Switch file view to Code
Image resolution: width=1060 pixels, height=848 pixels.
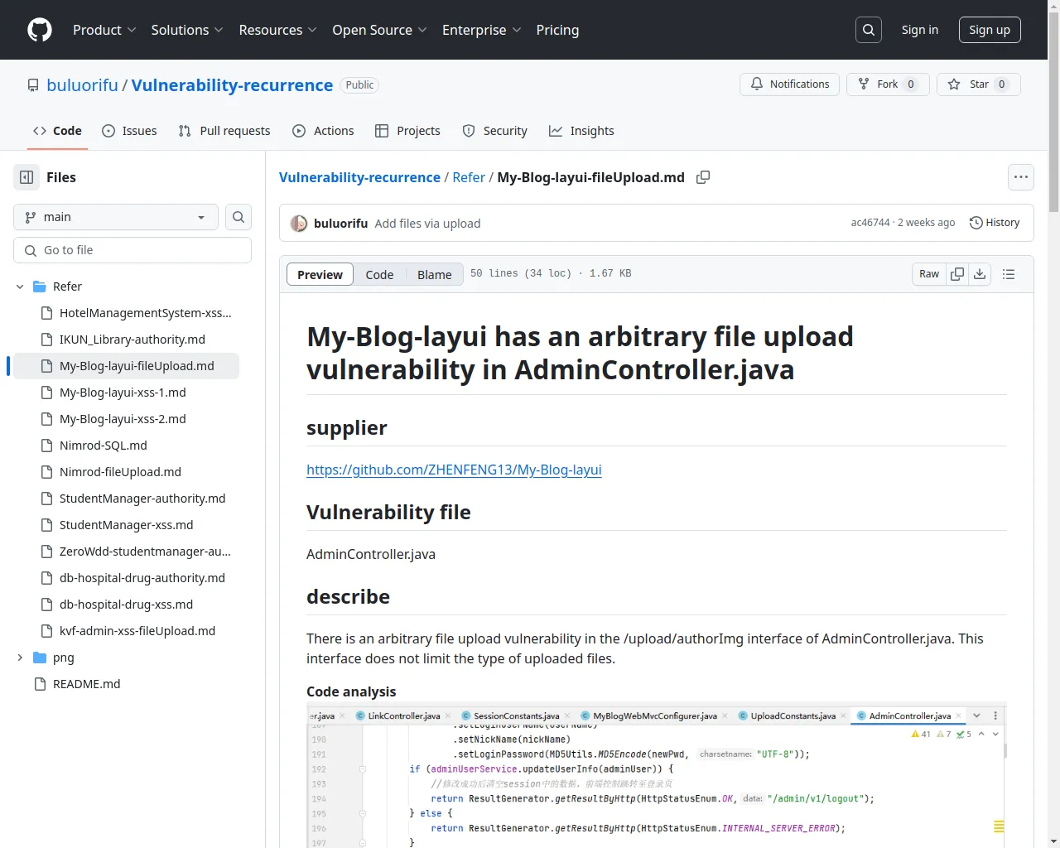379,275
